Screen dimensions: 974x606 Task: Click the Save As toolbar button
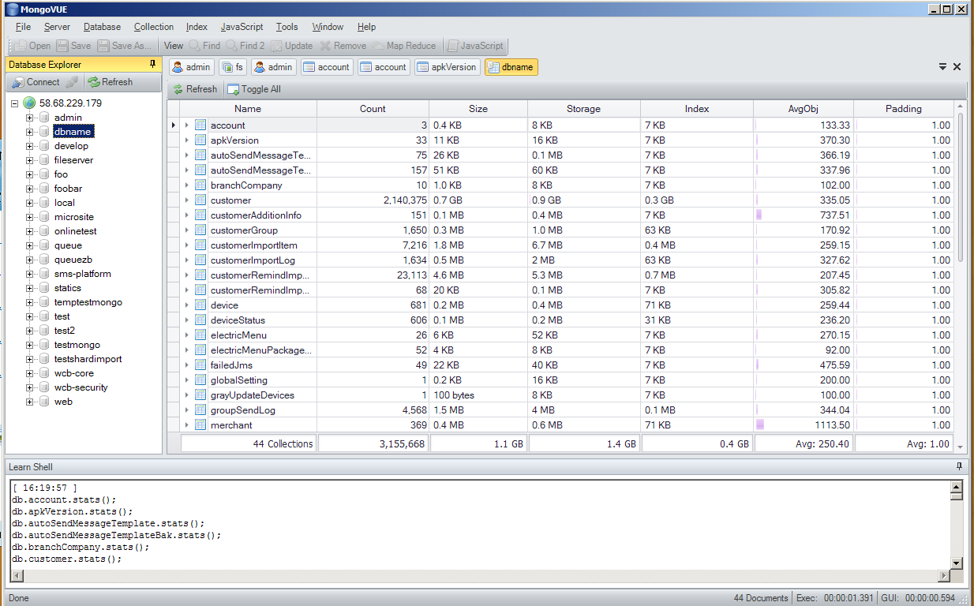125,46
